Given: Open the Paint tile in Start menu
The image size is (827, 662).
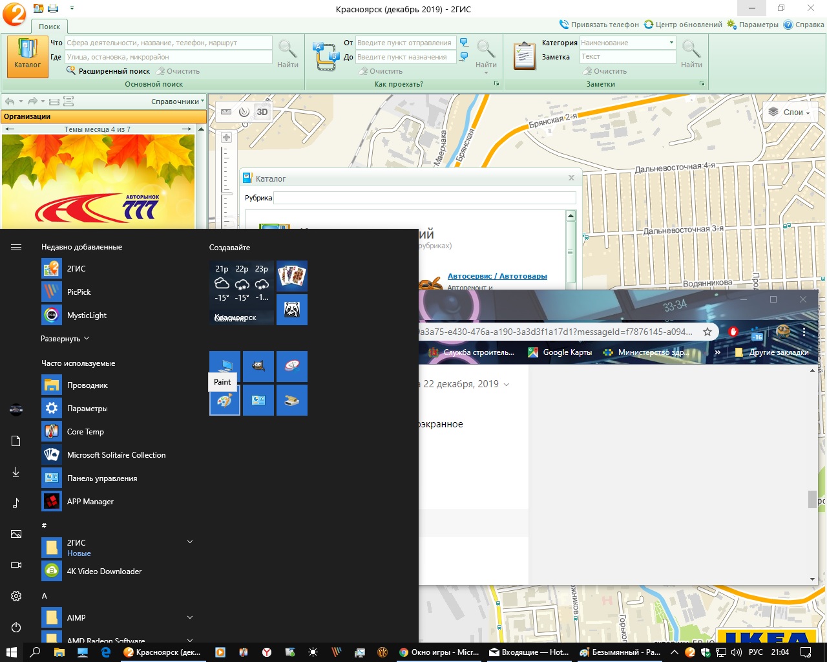Looking at the screenshot, I should pyautogui.click(x=225, y=400).
